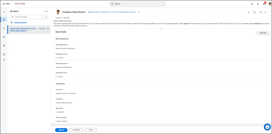Open the clipboard icon below layers icon

[4, 46]
